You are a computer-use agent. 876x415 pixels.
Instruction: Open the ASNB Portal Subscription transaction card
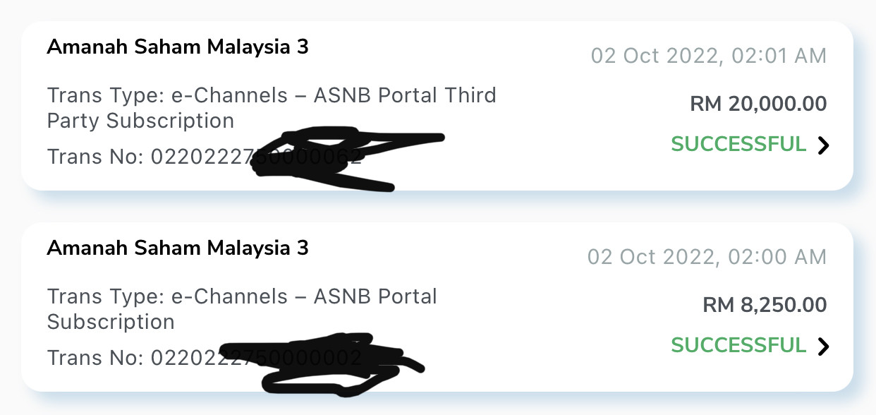click(437, 307)
